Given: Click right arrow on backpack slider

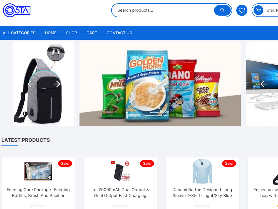Looking at the screenshot, I should [x=57, y=84].
